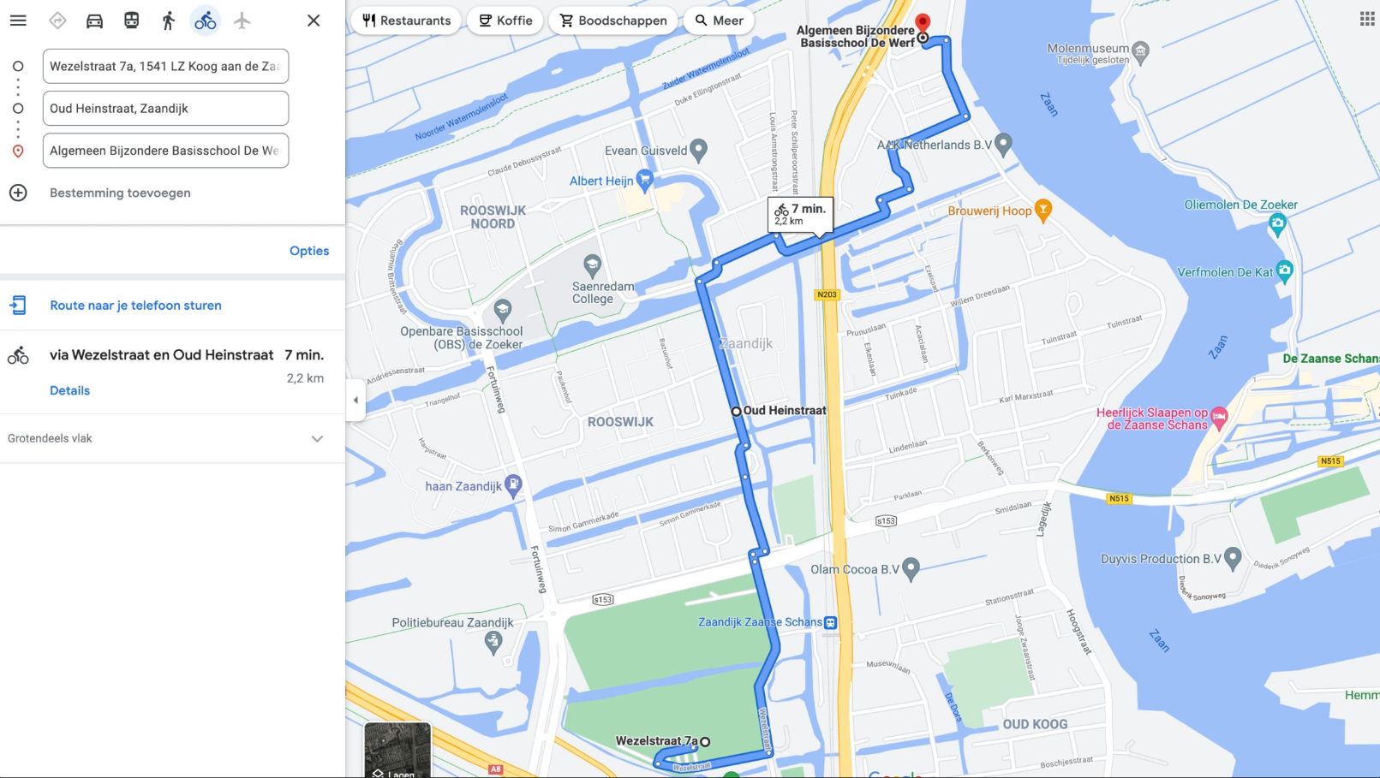The width and height of the screenshot is (1380, 778).
Task: View route Details link
Action: tap(69, 390)
